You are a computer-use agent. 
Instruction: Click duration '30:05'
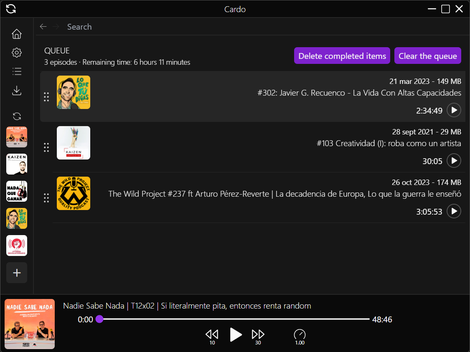click(432, 162)
